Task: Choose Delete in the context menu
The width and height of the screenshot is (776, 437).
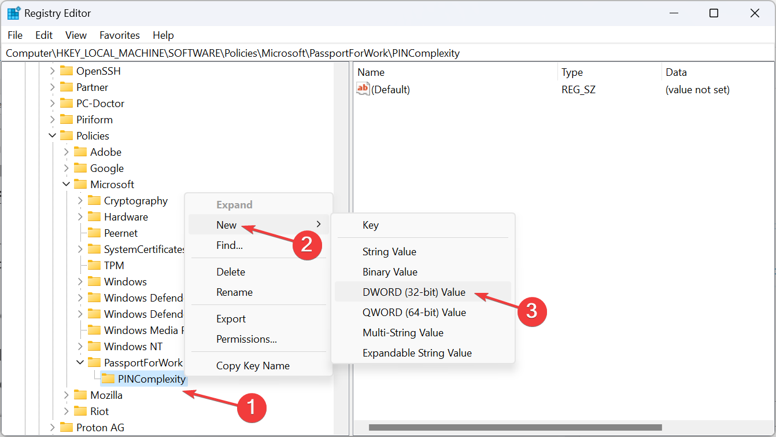Action: click(258, 272)
